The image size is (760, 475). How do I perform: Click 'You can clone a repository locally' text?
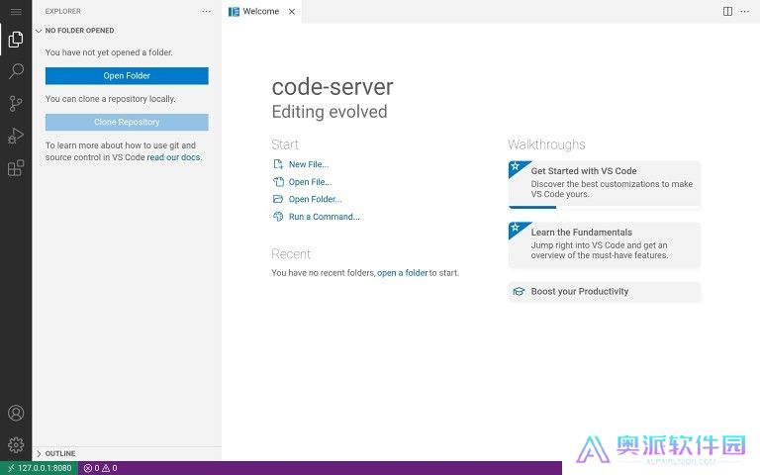tap(111, 99)
